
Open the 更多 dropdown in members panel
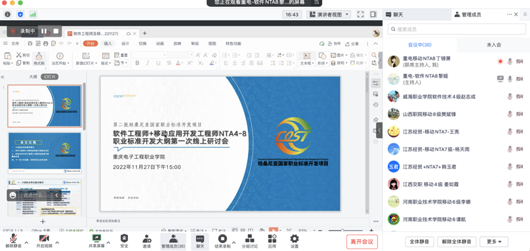click(x=494, y=242)
